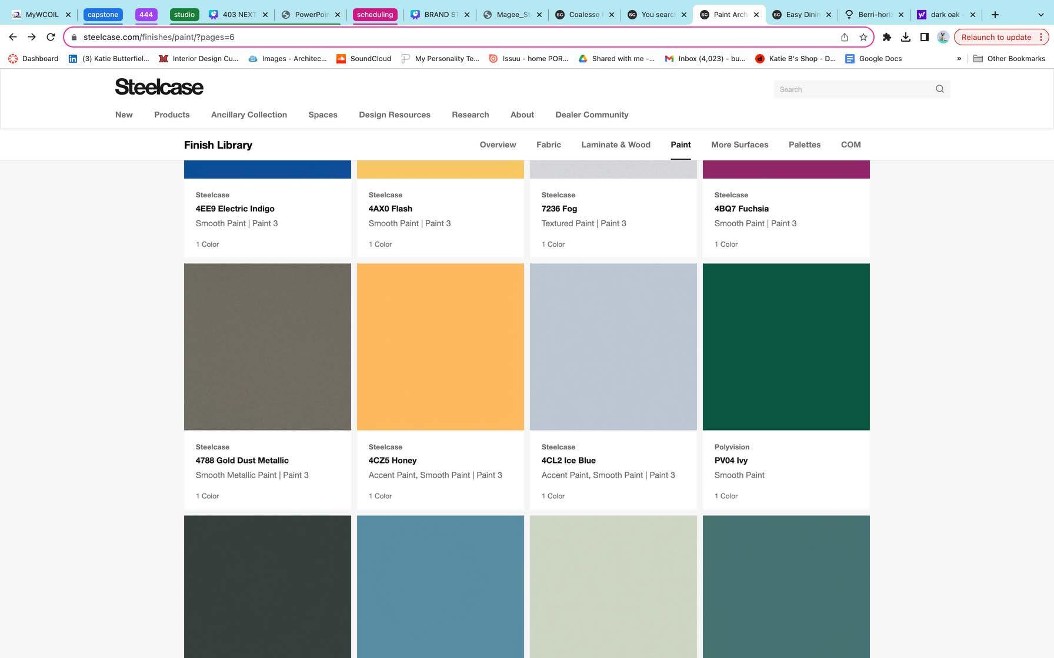
Task: Open Katie B's Shop bookmark
Action: pos(795,59)
